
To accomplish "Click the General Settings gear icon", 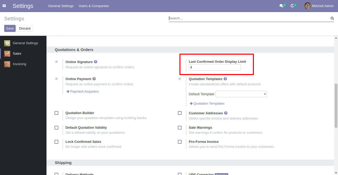I will pyautogui.click(x=7, y=43).
